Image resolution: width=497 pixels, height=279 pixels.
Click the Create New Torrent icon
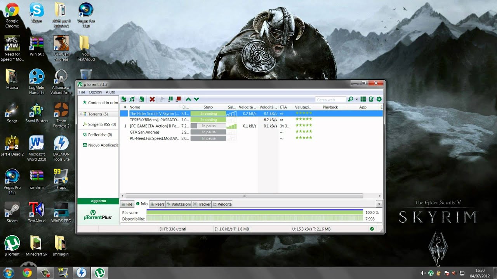click(x=142, y=100)
